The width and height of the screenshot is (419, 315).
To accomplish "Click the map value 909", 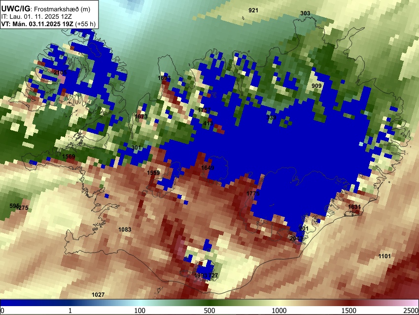I will click(x=316, y=86).
